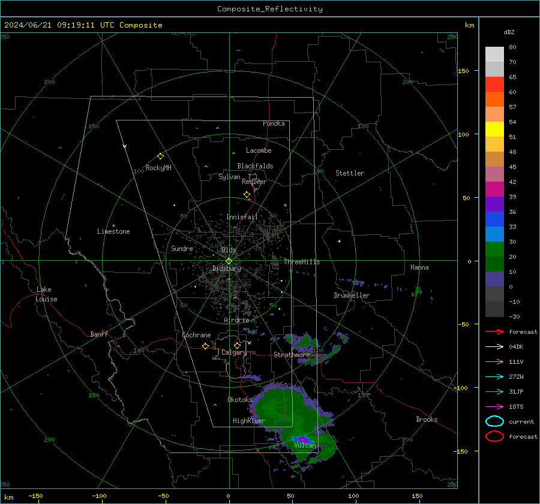Click the Brooks city label
Viewport: 540px width, 504px height.
click(427, 420)
